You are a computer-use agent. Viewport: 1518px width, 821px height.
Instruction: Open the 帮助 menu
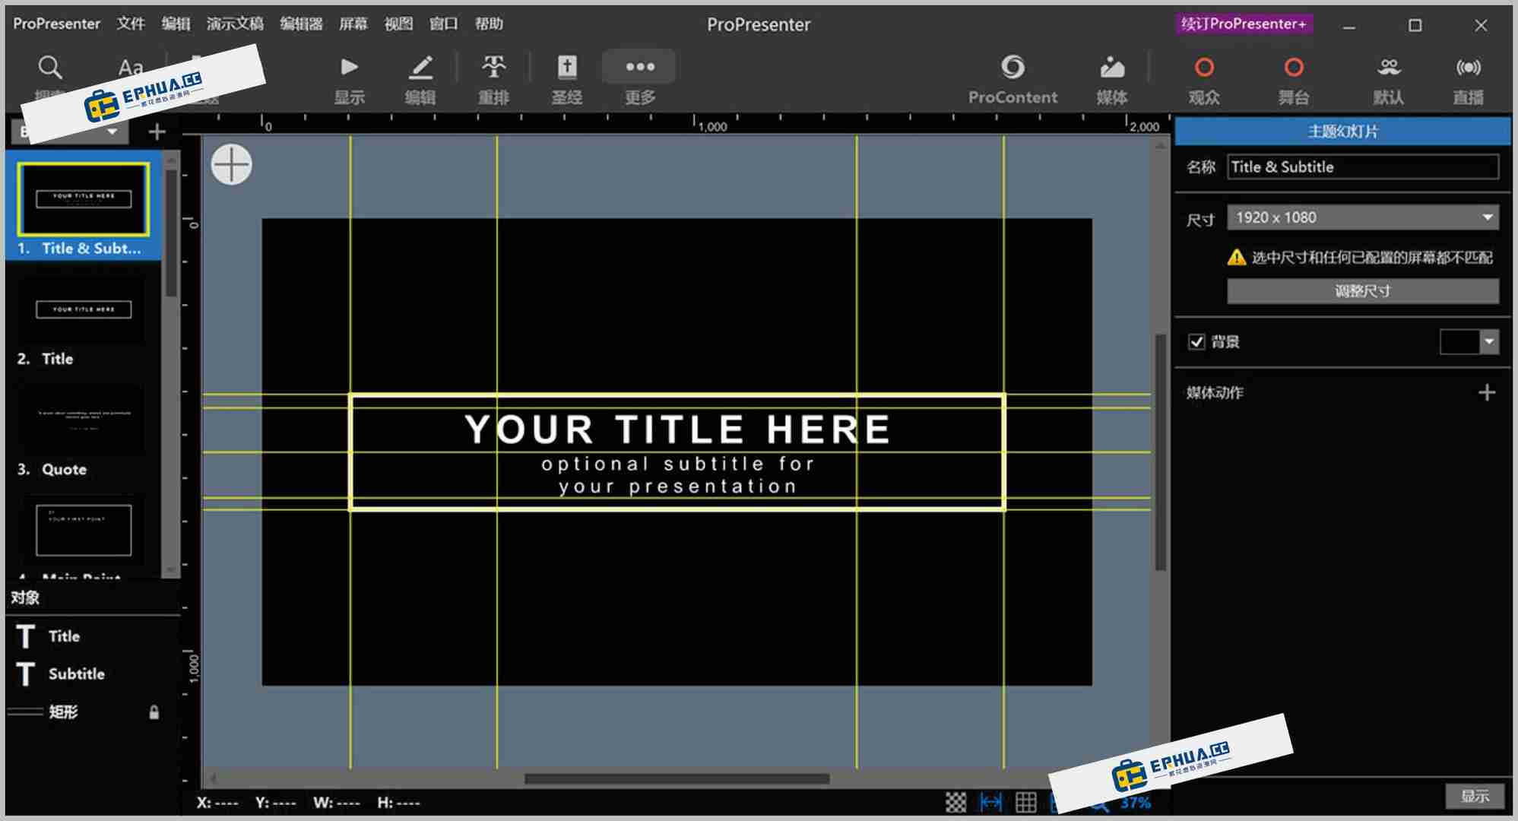point(489,24)
